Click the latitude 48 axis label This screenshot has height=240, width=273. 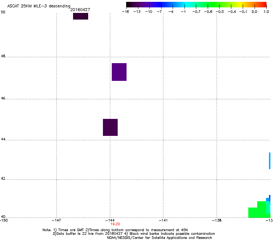pos(3,56)
